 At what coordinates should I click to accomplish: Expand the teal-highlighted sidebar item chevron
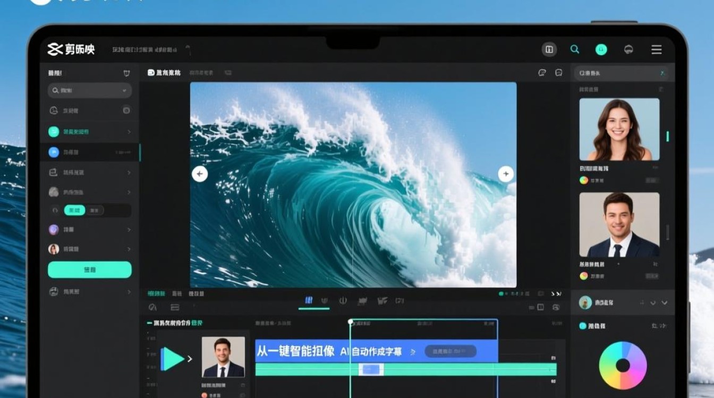click(129, 132)
